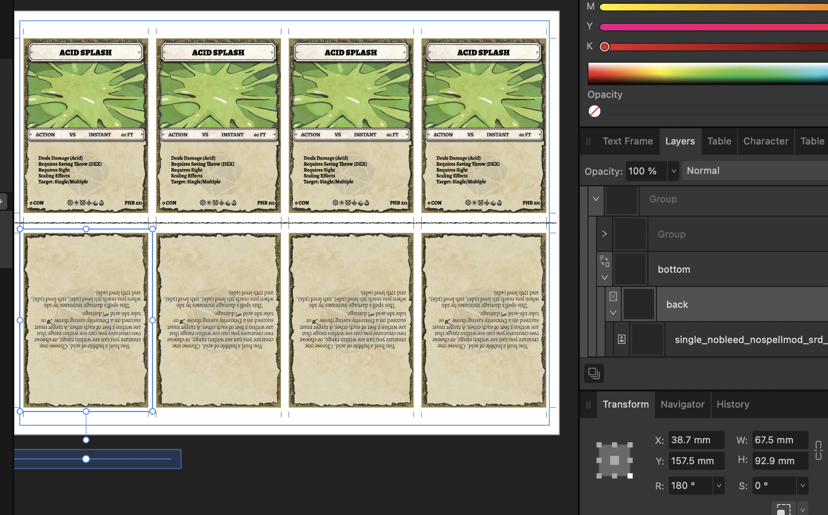The height and width of the screenshot is (515, 828).
Task: Toggle the lock aspect ratio chain icon
Action: [818, 450]
